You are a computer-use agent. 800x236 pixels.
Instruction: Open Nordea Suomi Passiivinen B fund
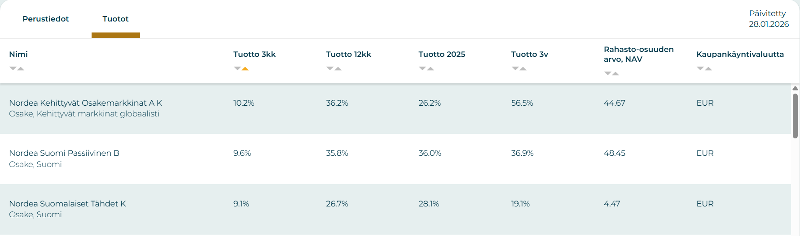(64, 153)
